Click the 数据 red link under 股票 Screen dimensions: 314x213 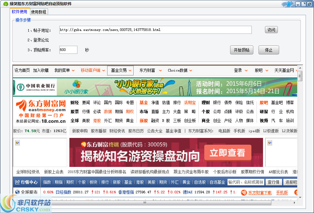coord(108,111)
